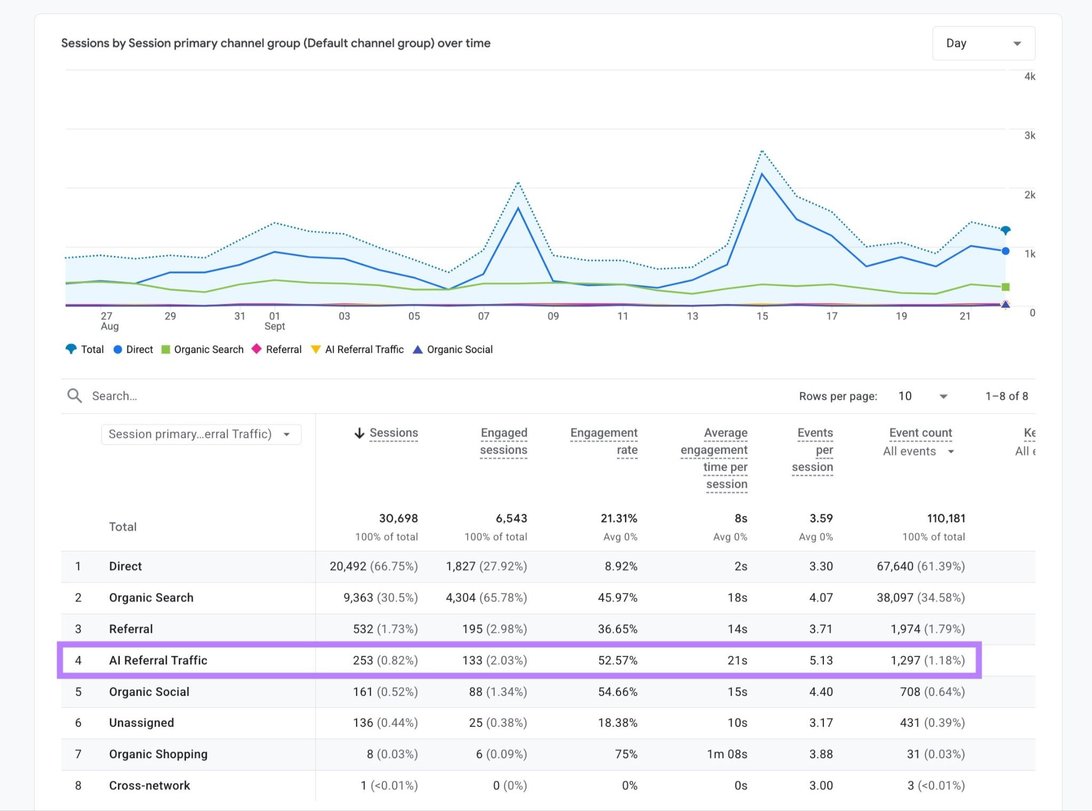Click the Organic Search square endpoint marker
1092x811 pixels.
pyautogui.click(x=1006, y=287)
